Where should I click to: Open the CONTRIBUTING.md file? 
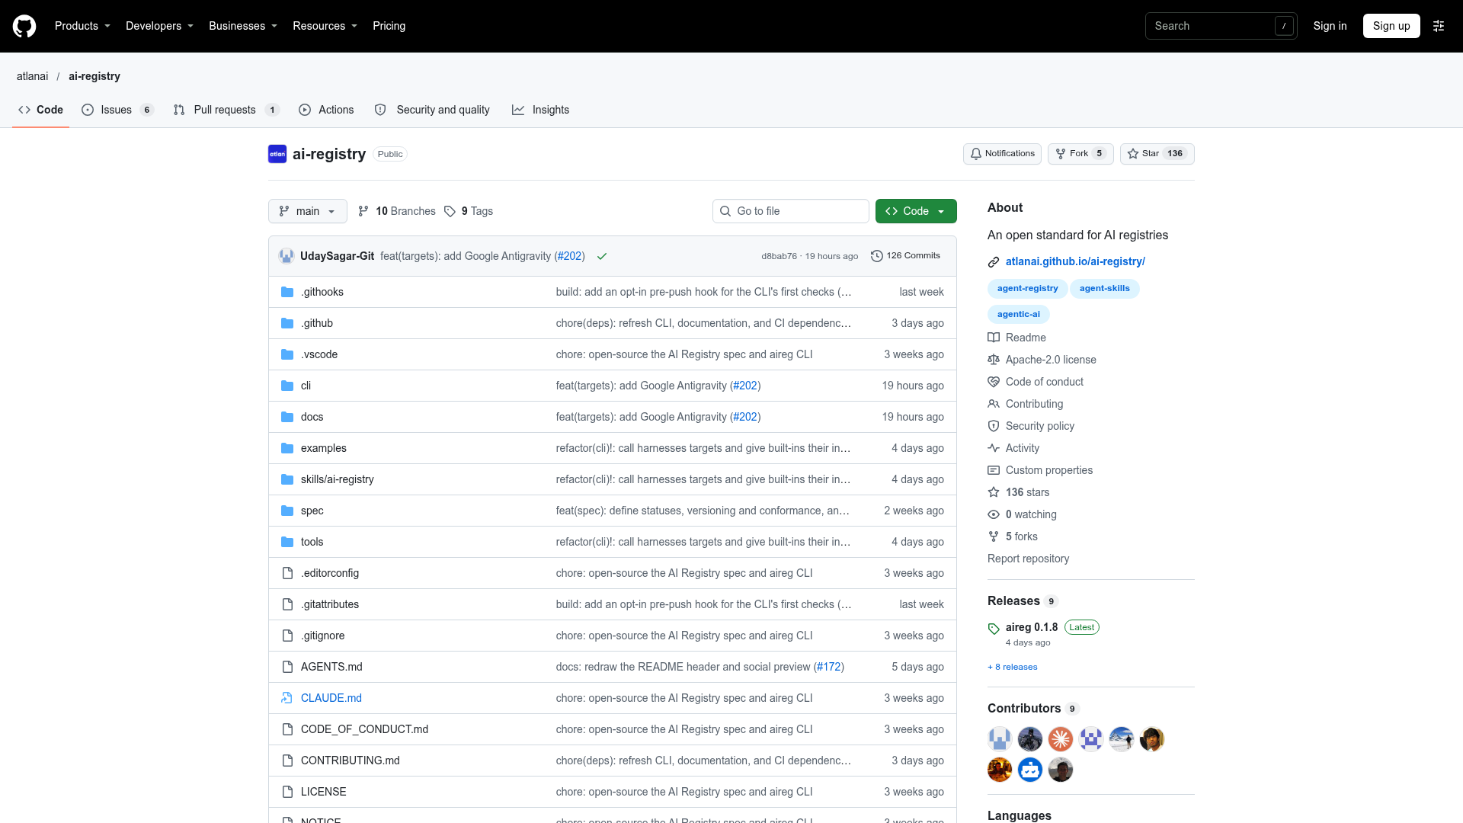point(351,761)
